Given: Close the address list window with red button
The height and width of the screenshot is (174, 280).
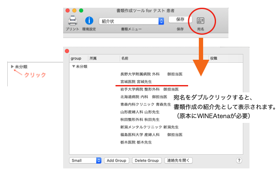Looking at the screenshot, I should tap(67, 51).
